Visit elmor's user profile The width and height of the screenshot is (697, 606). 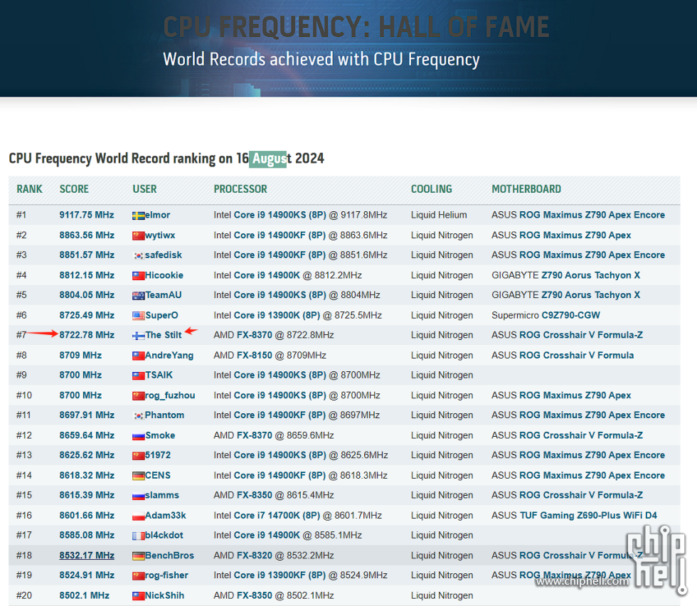coord(157,215)
